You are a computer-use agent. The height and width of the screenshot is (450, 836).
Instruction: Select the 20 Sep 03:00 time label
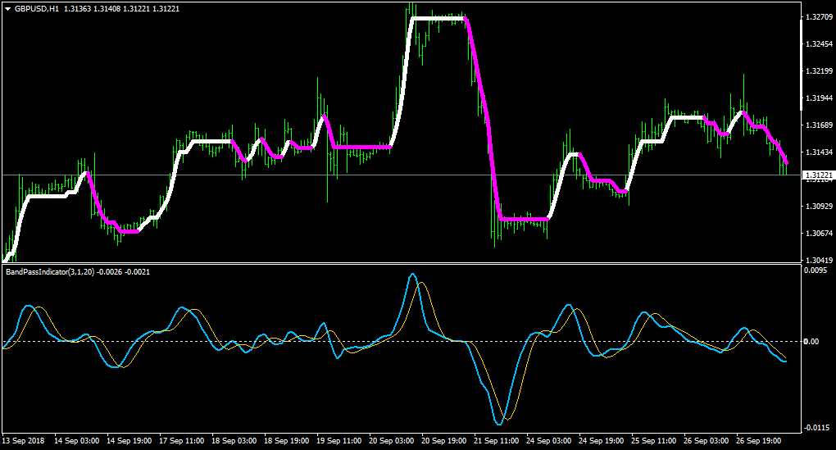click(391, 441)
